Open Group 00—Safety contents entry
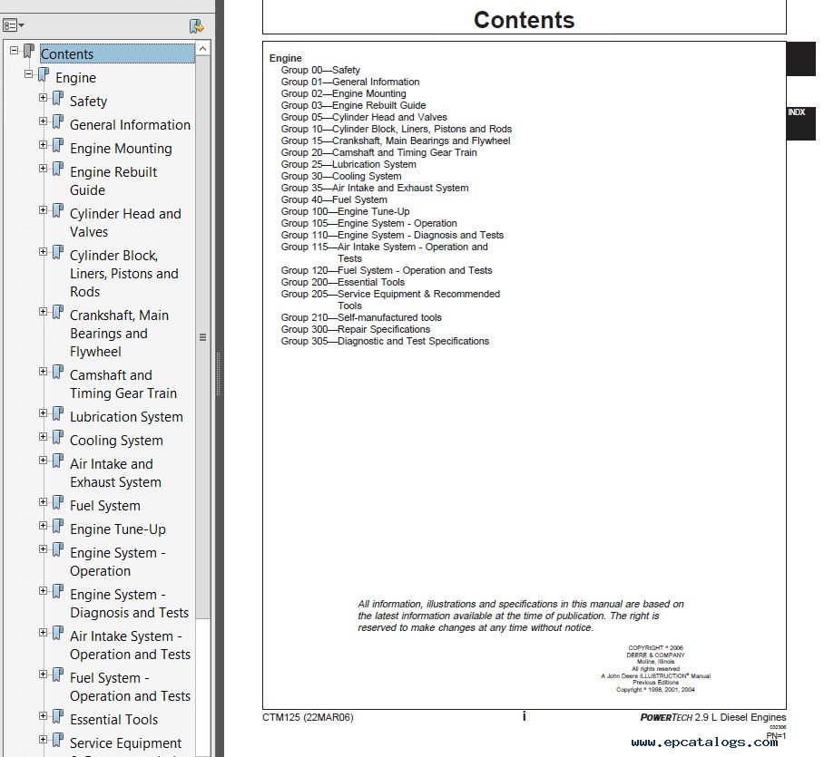Screen dimensions: 824x757 point(320,70)
